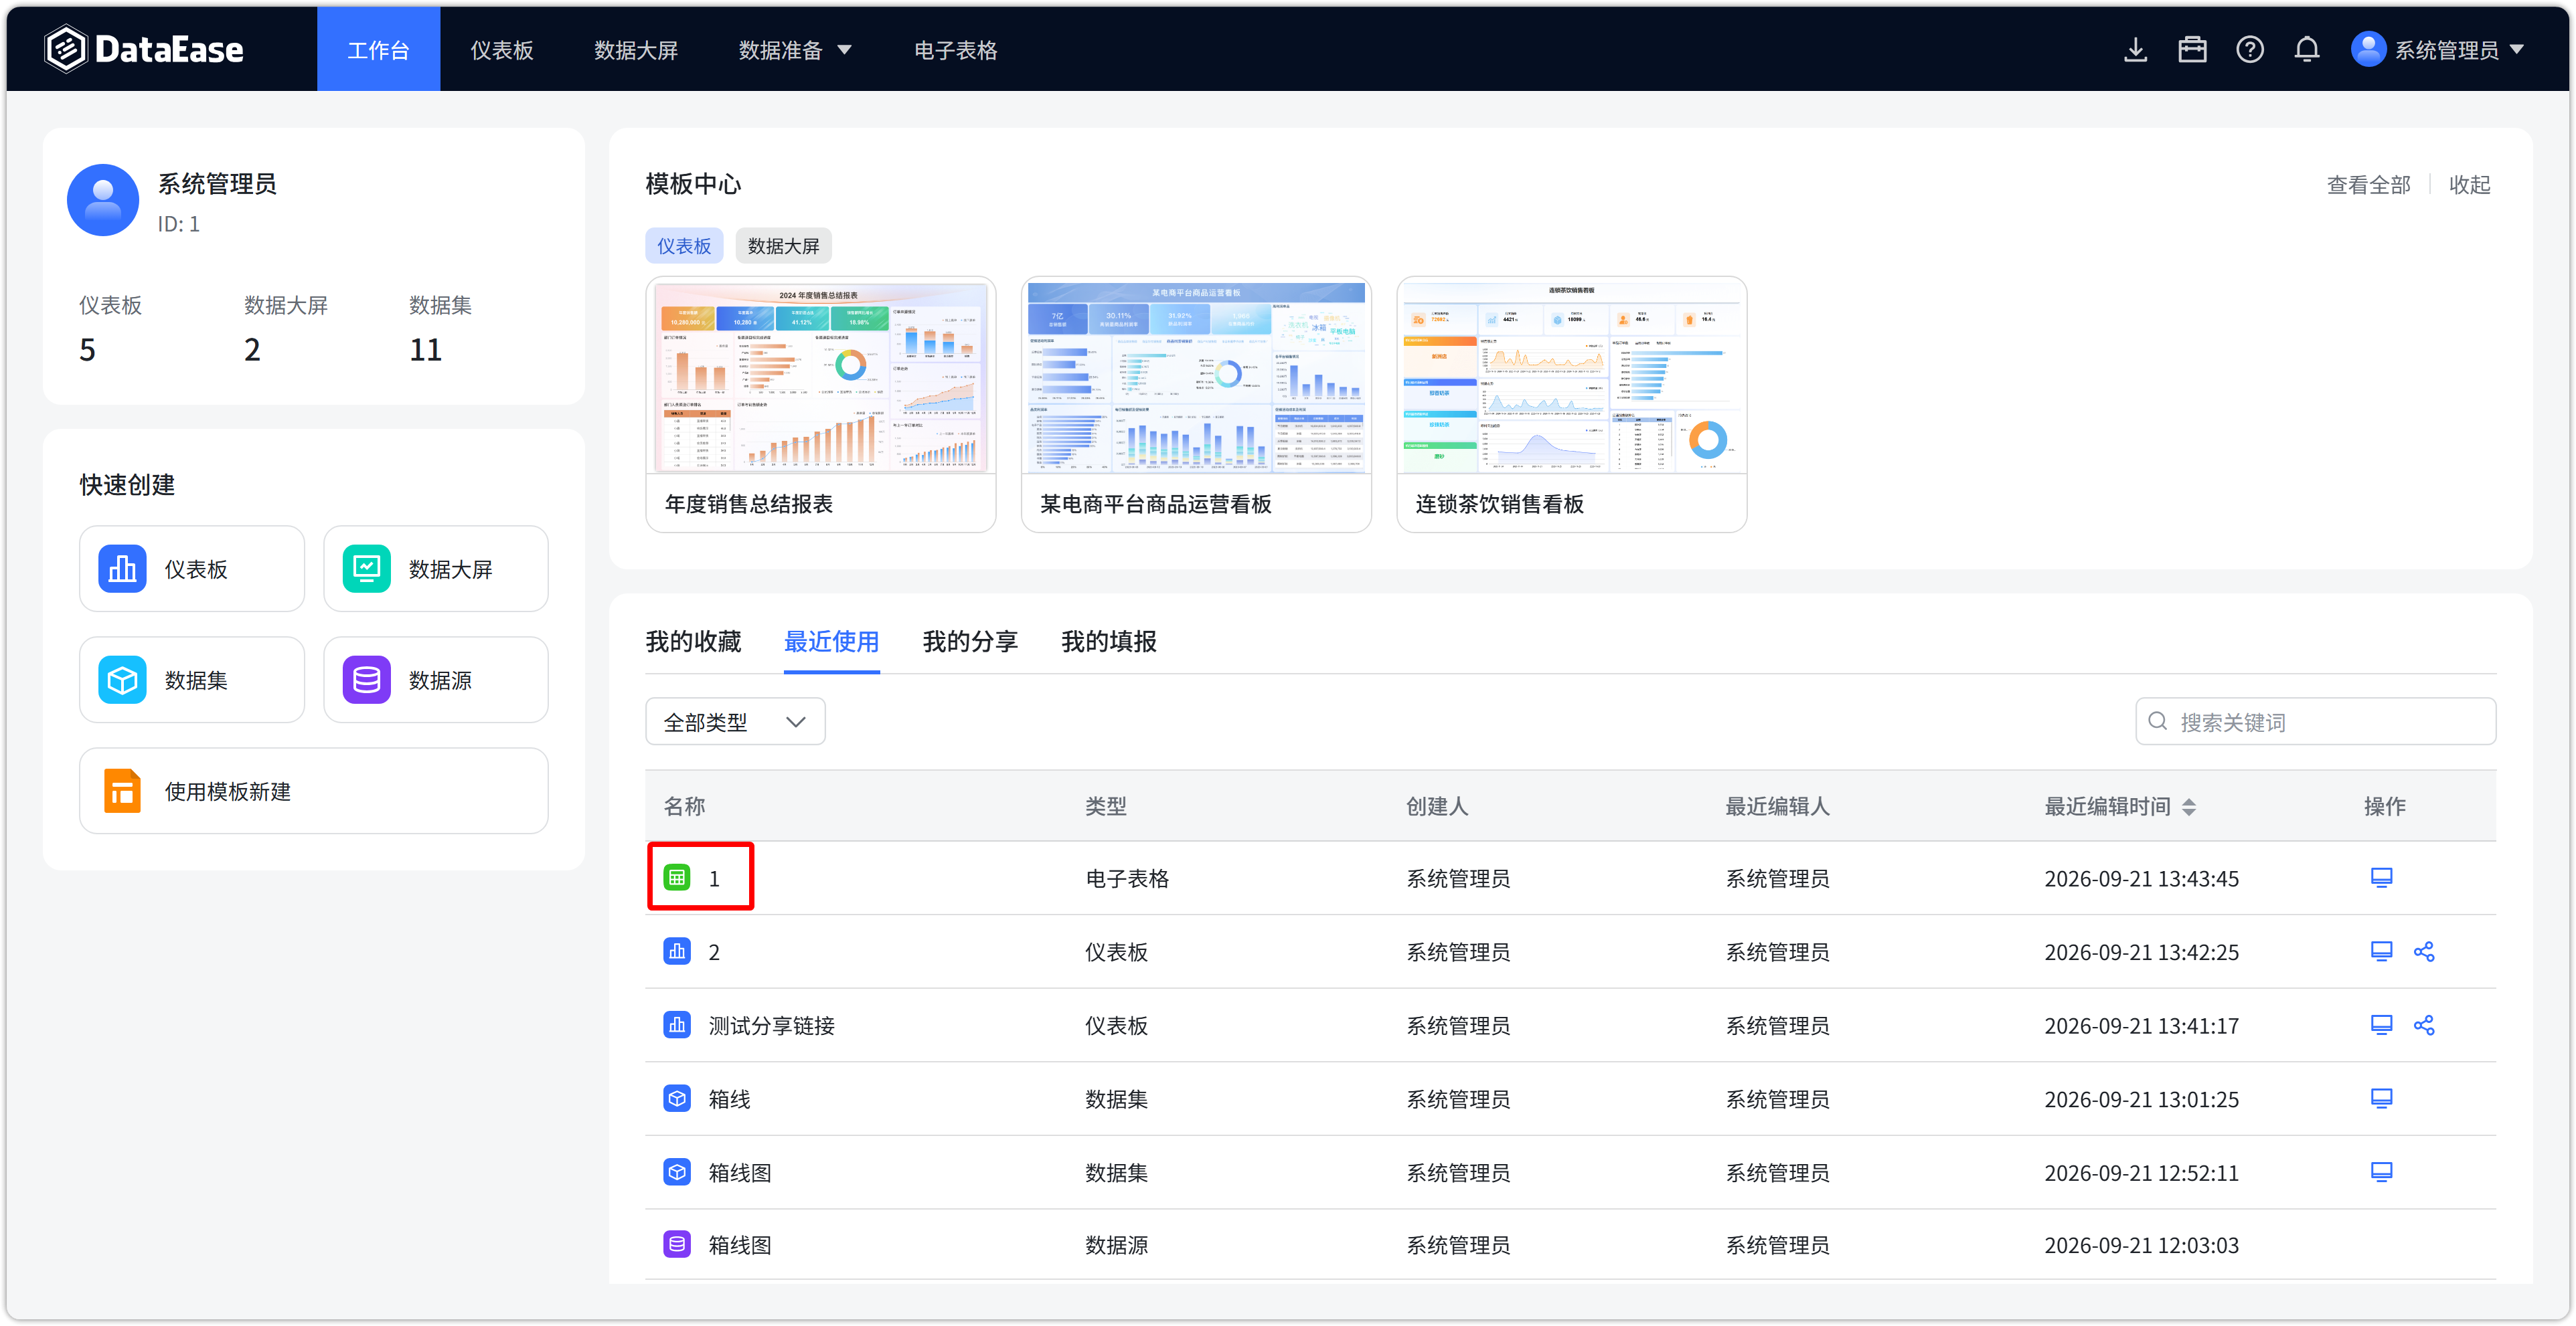
Task: Quick create a 仪表板
Action: pyautogui.click(x=192, y=569)
